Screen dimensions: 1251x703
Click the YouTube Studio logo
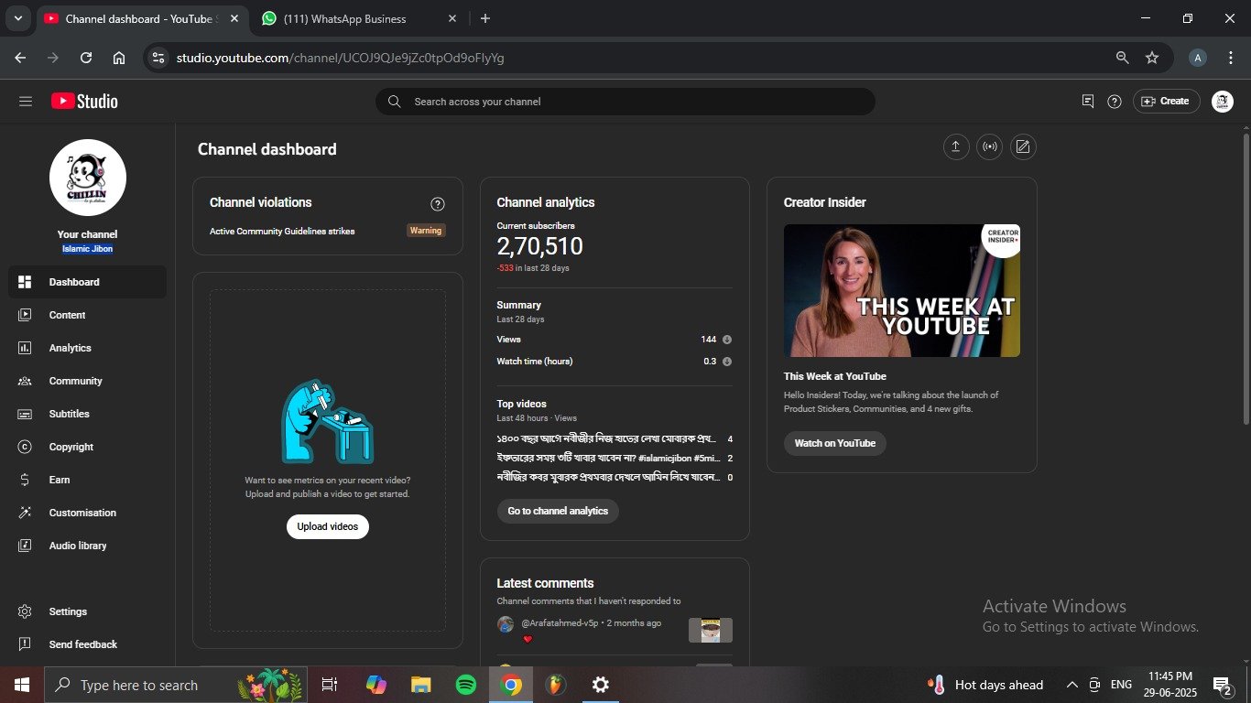pos(84,102)
